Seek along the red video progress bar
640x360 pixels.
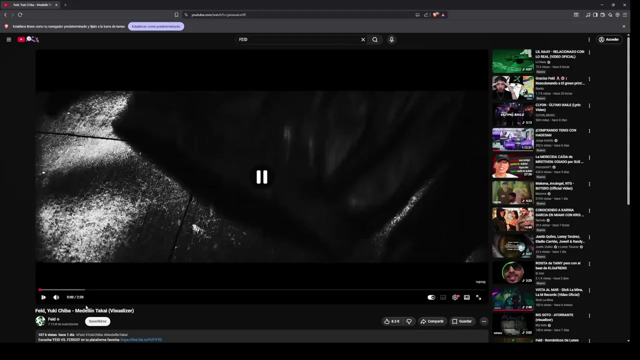pos(262,289)
